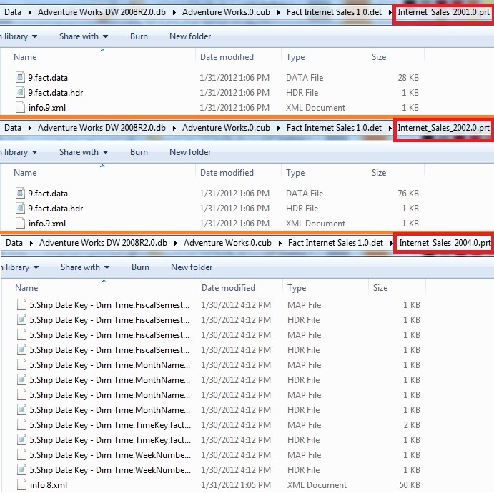
Task: Select 9.fact.data.hdr file icon in Internet_Sales_2001 window
Action: [20, 92]
